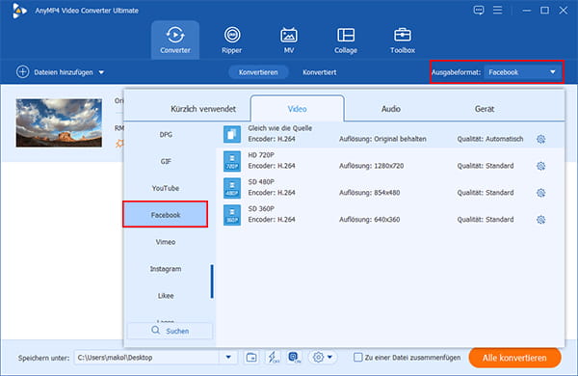Open settings gear for HD 720P preset

coord(540,166)
